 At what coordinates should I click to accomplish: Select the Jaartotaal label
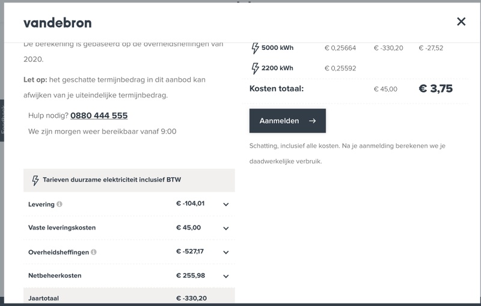pos(43,298)
